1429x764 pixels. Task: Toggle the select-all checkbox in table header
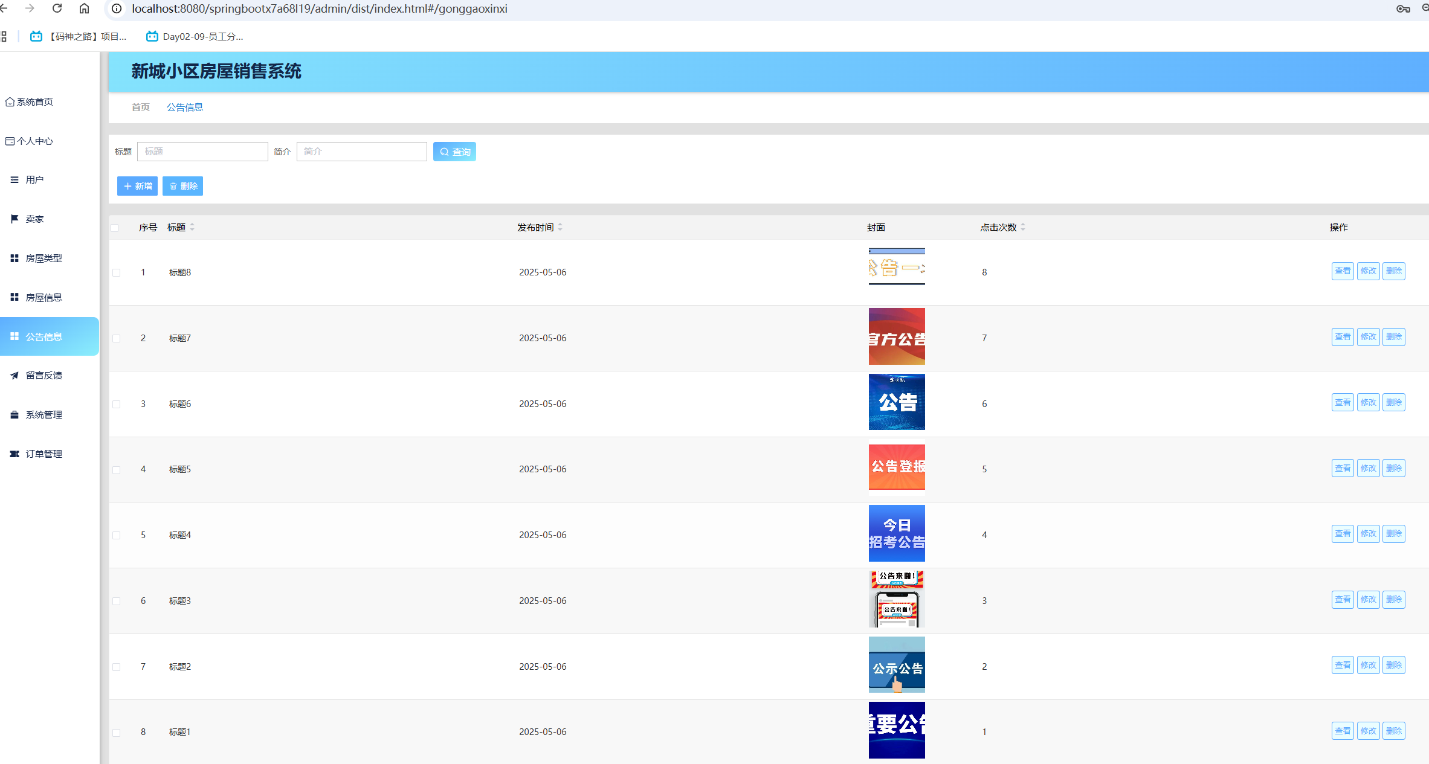(x=115, y=228)
